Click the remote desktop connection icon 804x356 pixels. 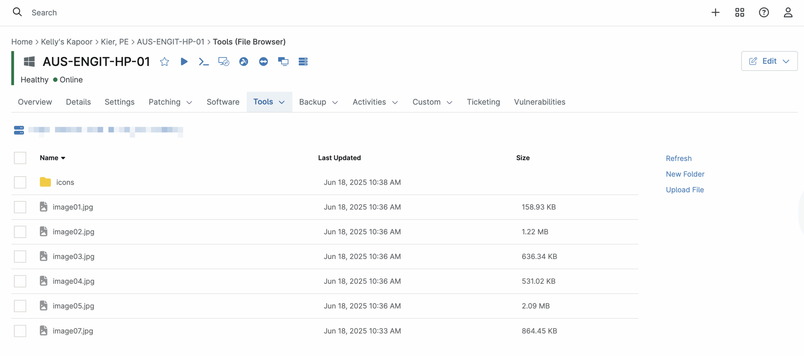pos(224,61)
